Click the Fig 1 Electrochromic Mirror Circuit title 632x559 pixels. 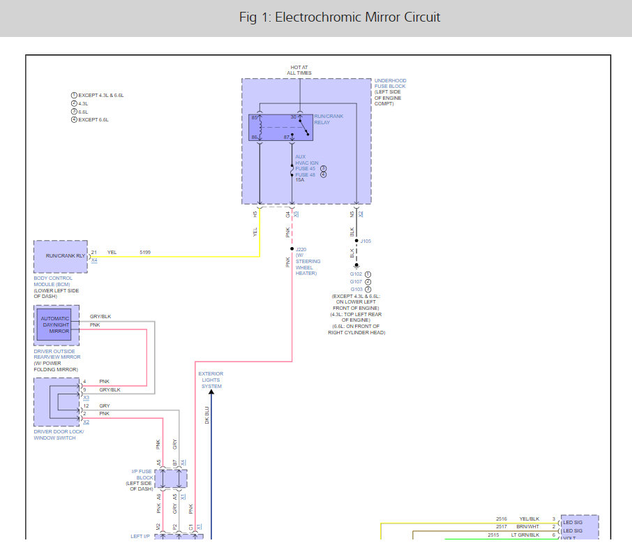click(340, 17)
